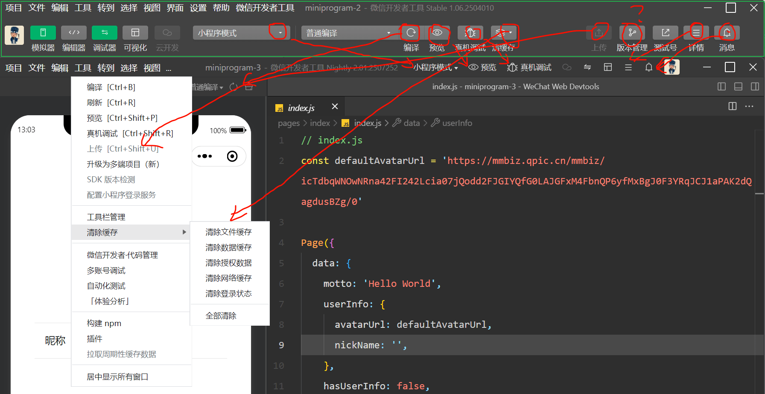
Task: Close the index.js editor tab
Action: [x=335, y=106]
